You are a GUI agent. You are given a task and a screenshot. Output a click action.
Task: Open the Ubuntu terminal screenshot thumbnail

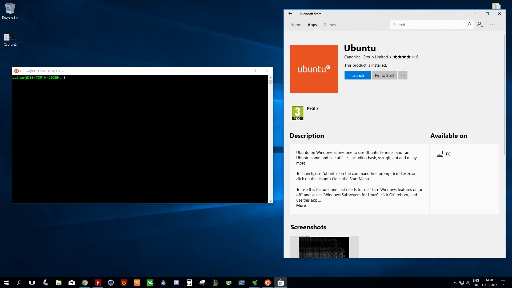[324, 247]
